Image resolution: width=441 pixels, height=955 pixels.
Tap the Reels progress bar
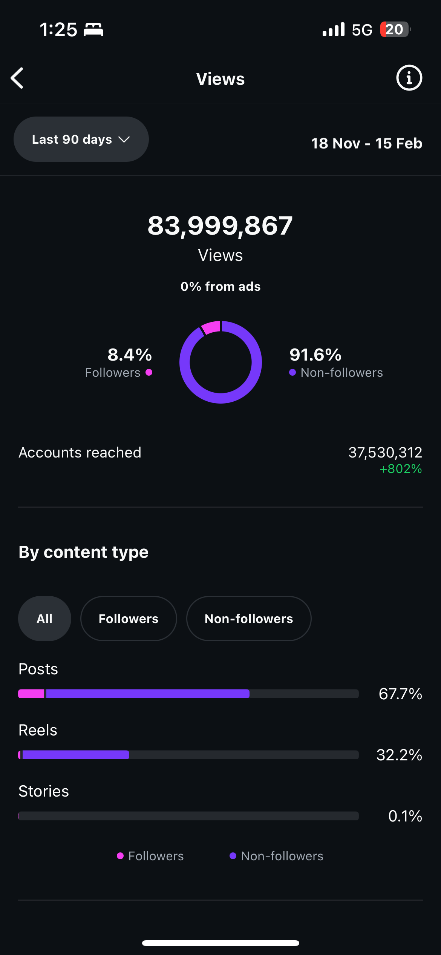coord(188,755)
